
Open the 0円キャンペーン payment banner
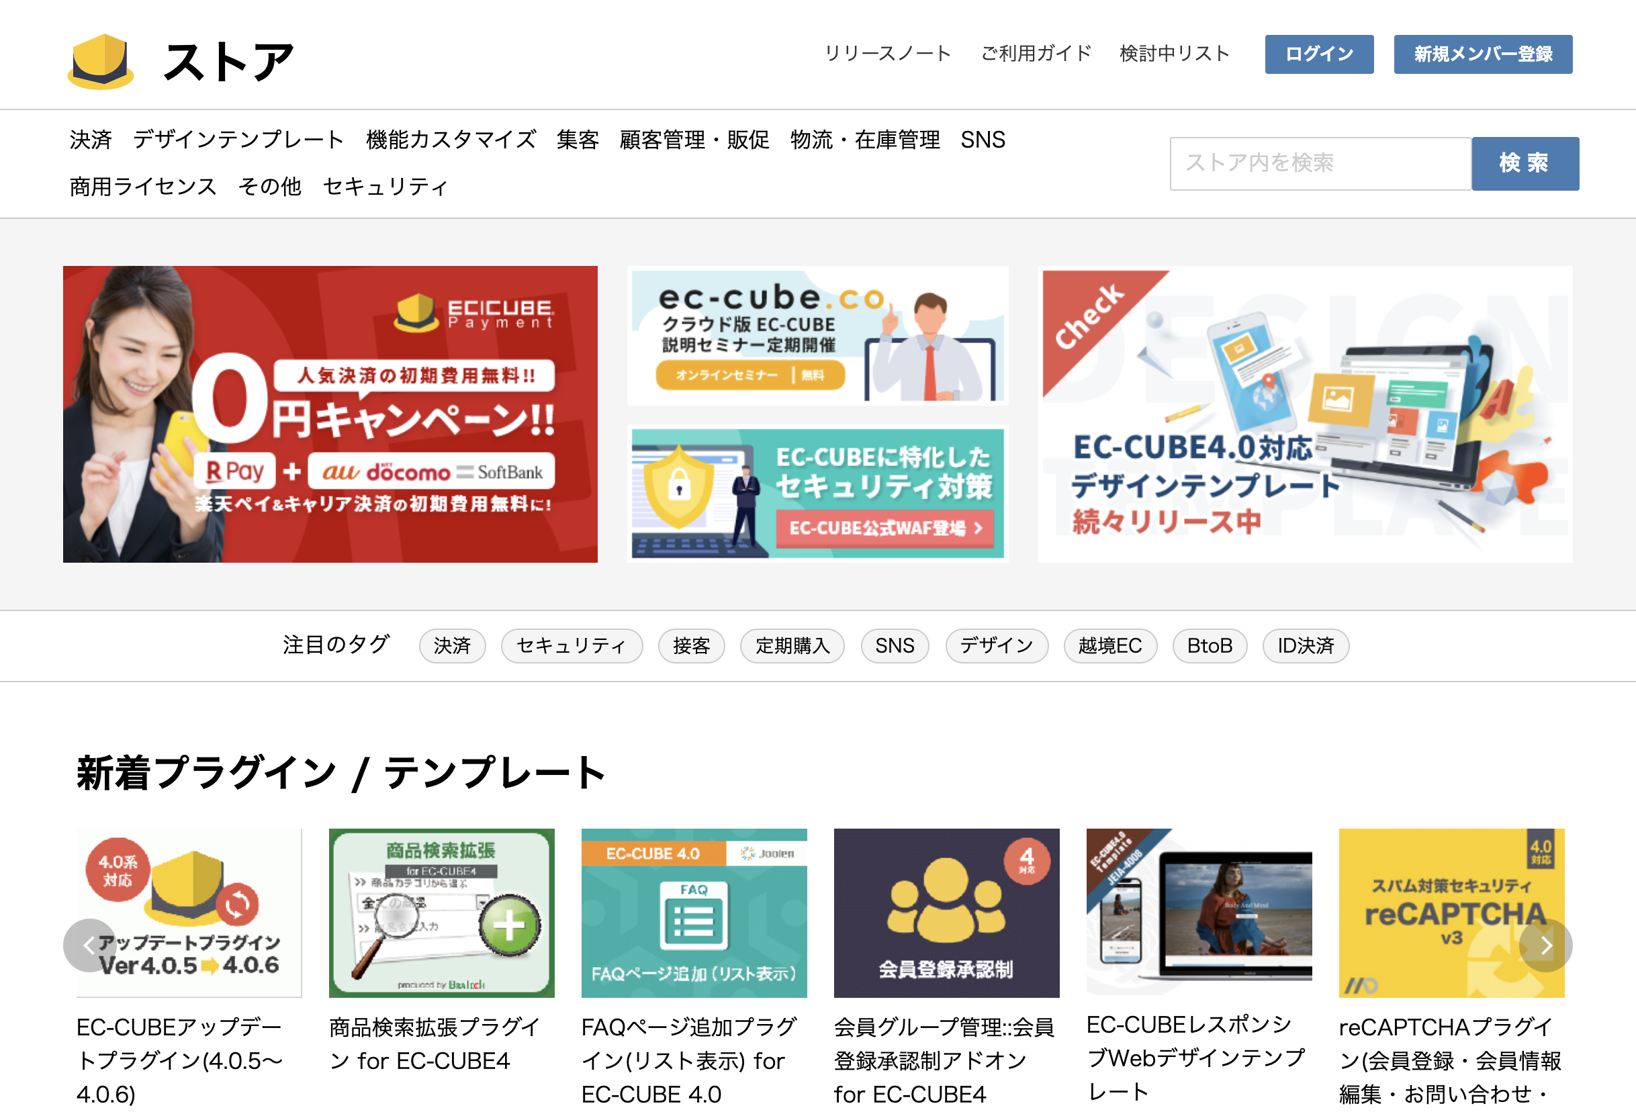click(330, 414)
